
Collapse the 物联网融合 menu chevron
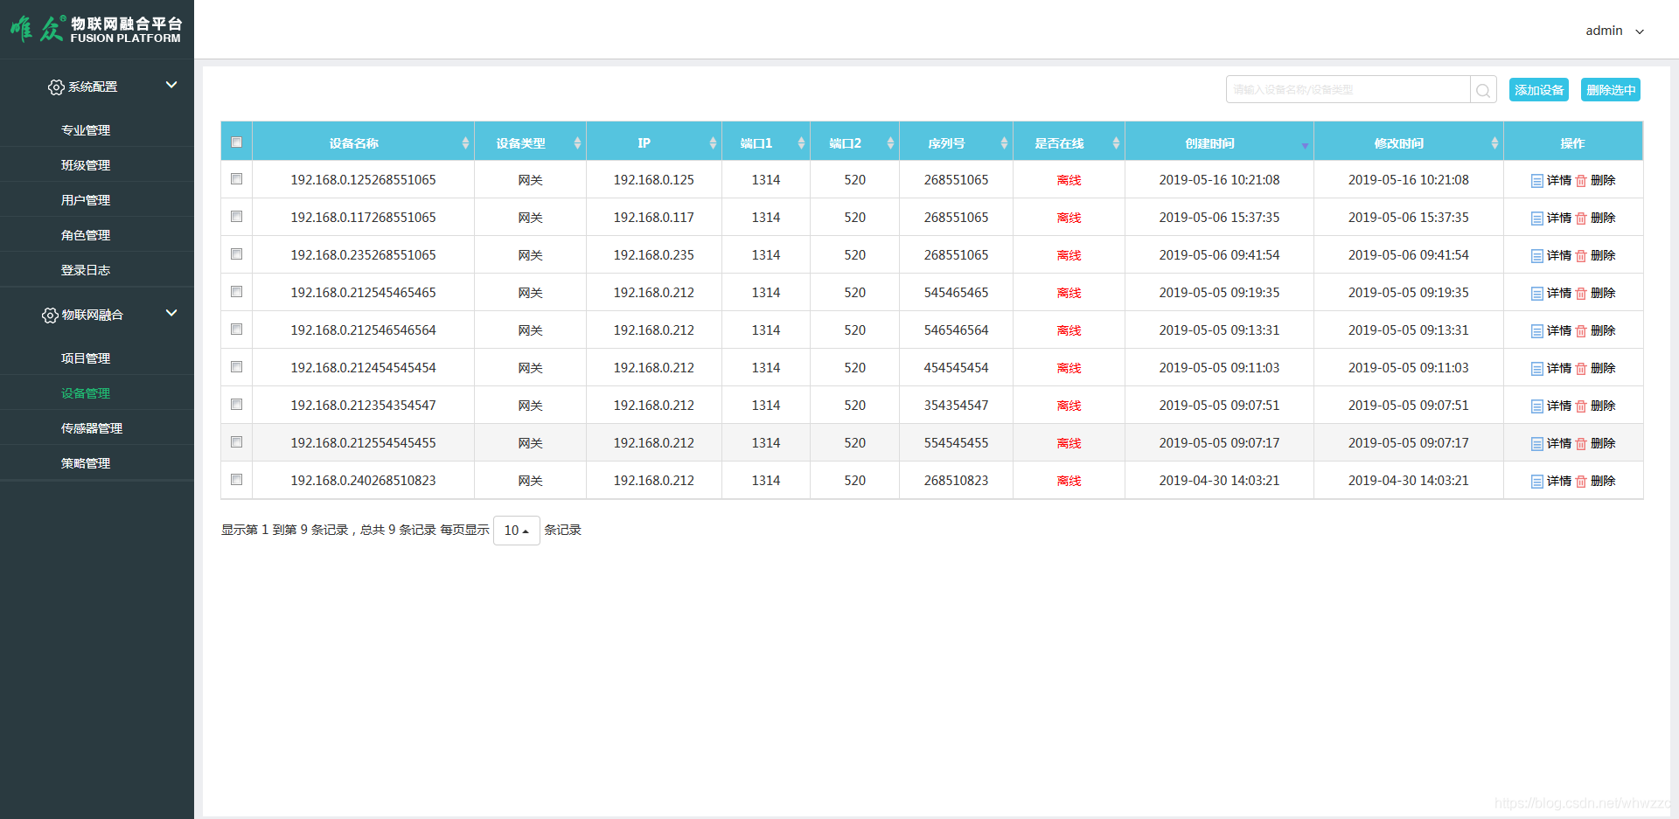[171, 313]
